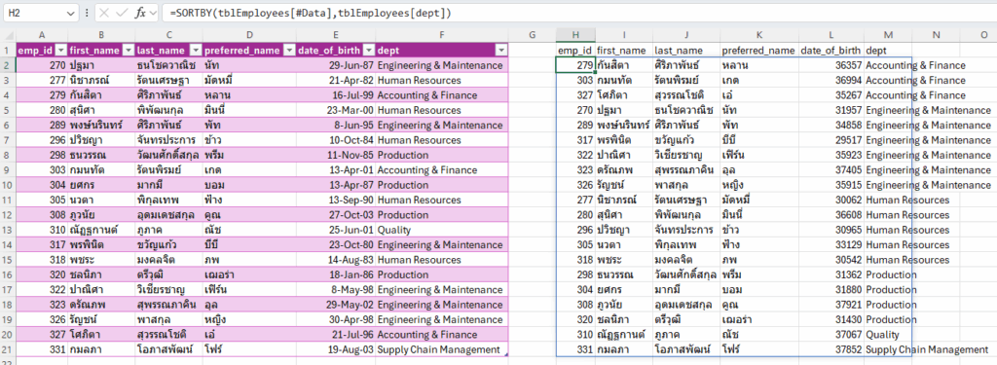997x365 pixels.
Task: Click the 37852 value in column L
Action: (x=831, y=349)
